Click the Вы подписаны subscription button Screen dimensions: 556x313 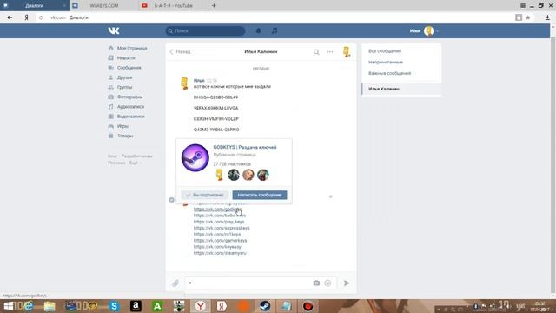(205, 195)
